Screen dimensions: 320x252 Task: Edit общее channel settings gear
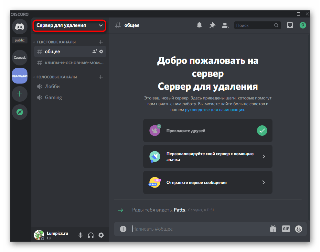click(x=101, y=52)
